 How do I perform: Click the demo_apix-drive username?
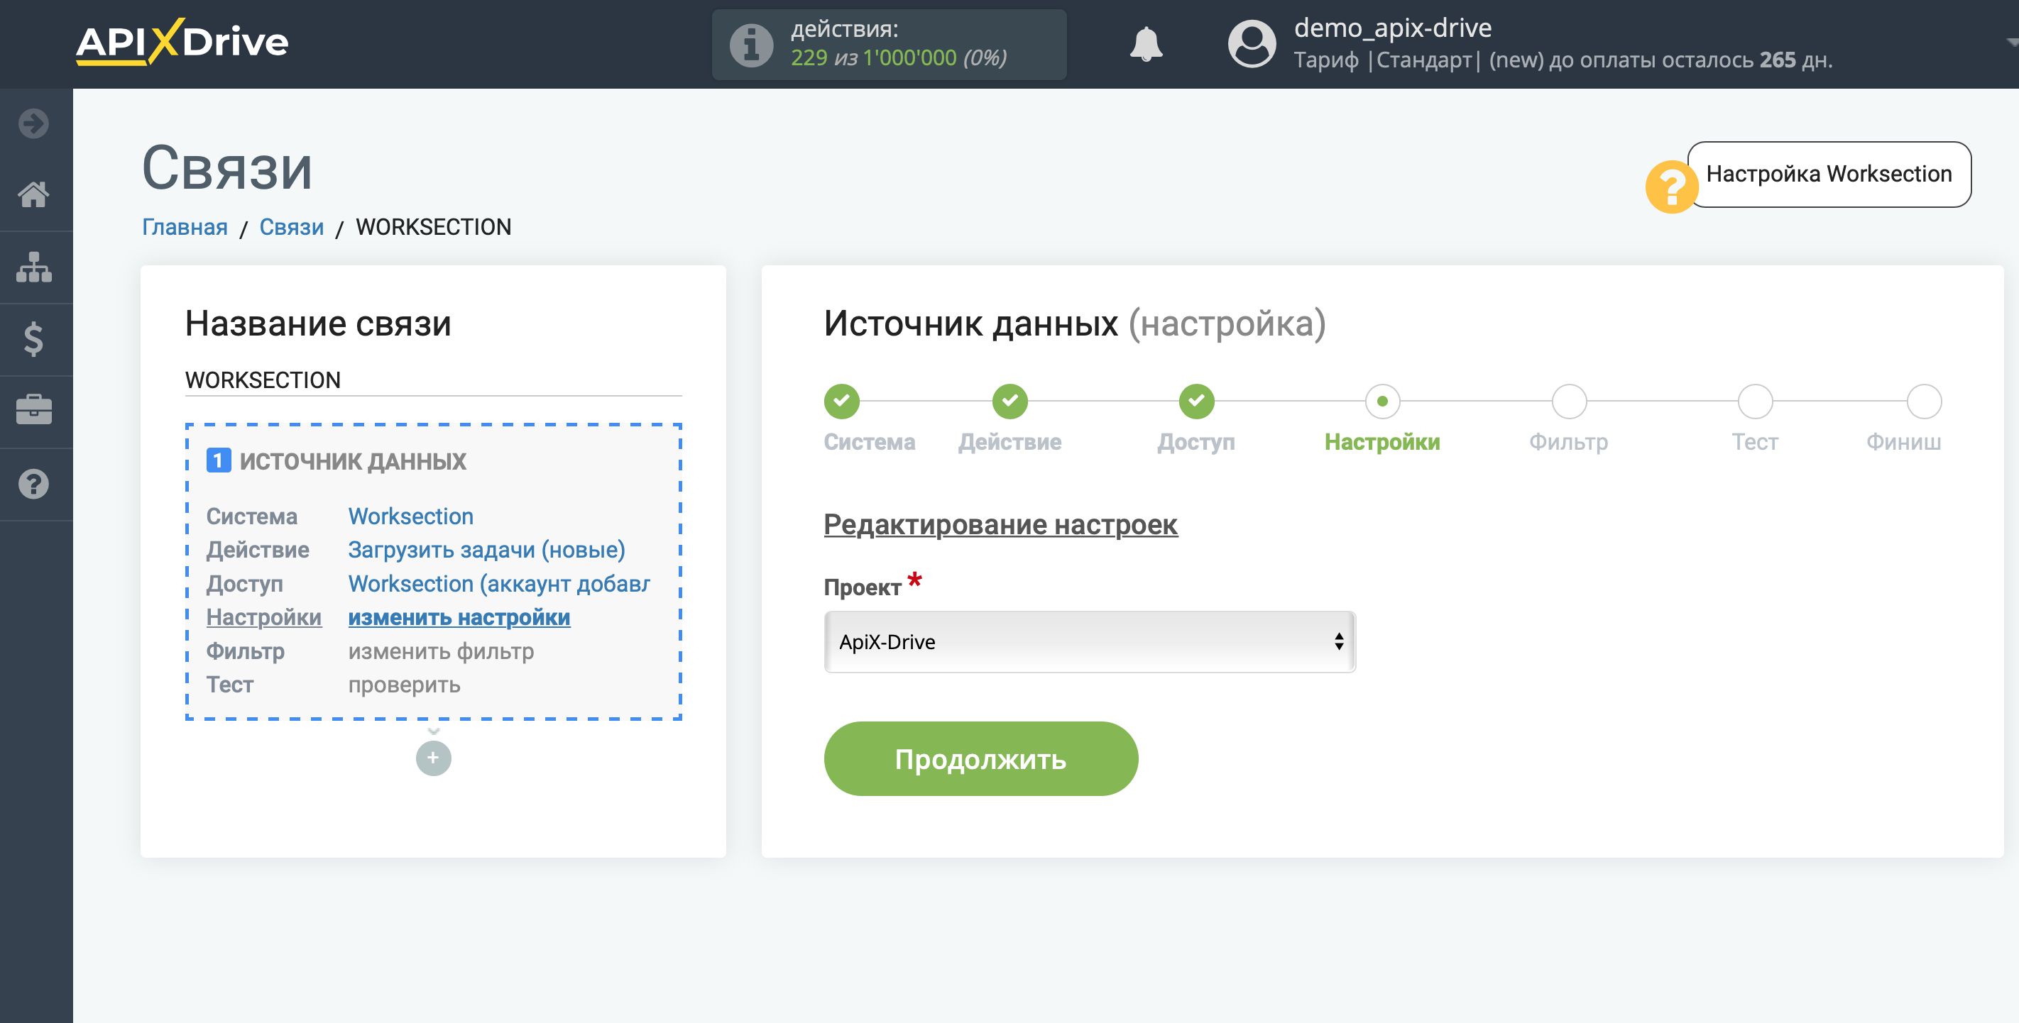tap(1393, 28)
